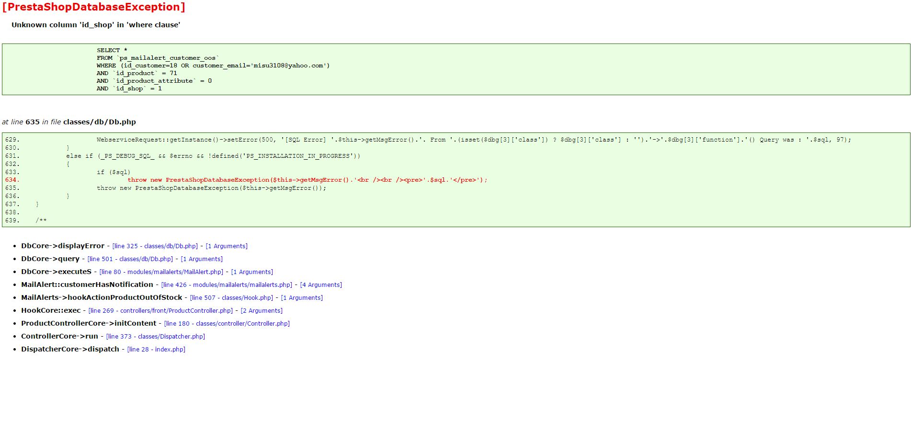Open the line 325 classes/db/Db.php link
This screenshot has width=911, height=428.
155,246
